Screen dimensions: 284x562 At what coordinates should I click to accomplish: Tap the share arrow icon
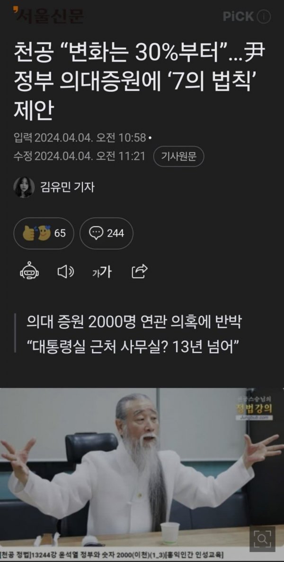[140, 272]
